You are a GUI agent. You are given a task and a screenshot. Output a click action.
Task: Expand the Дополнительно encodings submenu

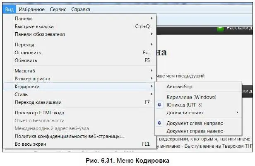[185, 113]
